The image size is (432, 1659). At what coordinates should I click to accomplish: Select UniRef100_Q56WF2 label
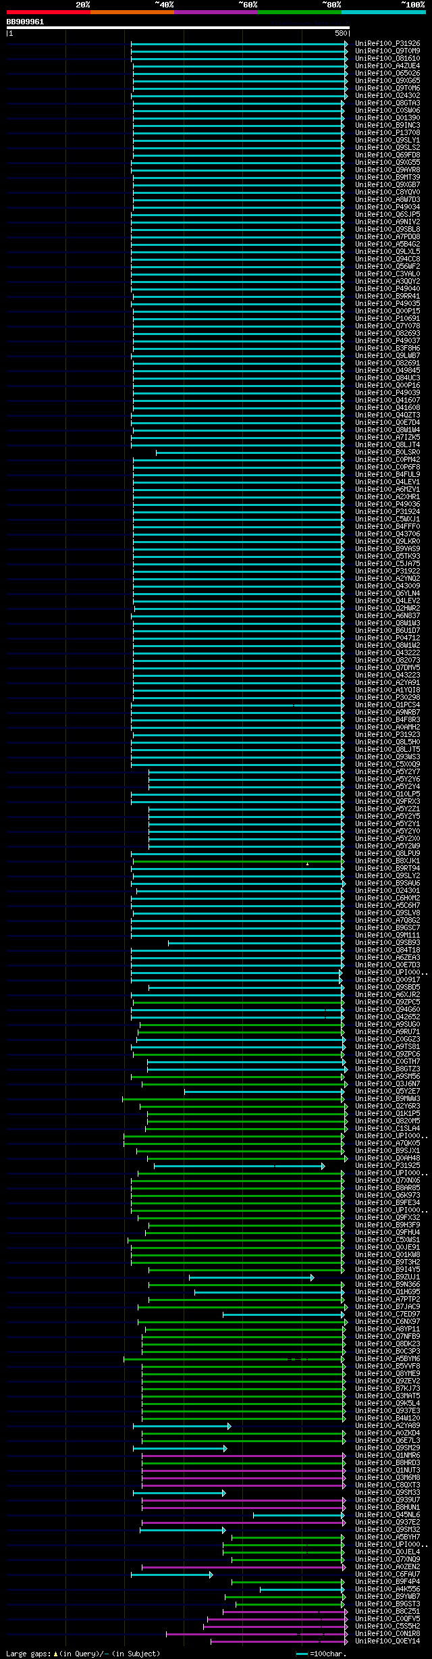point(387,267)
